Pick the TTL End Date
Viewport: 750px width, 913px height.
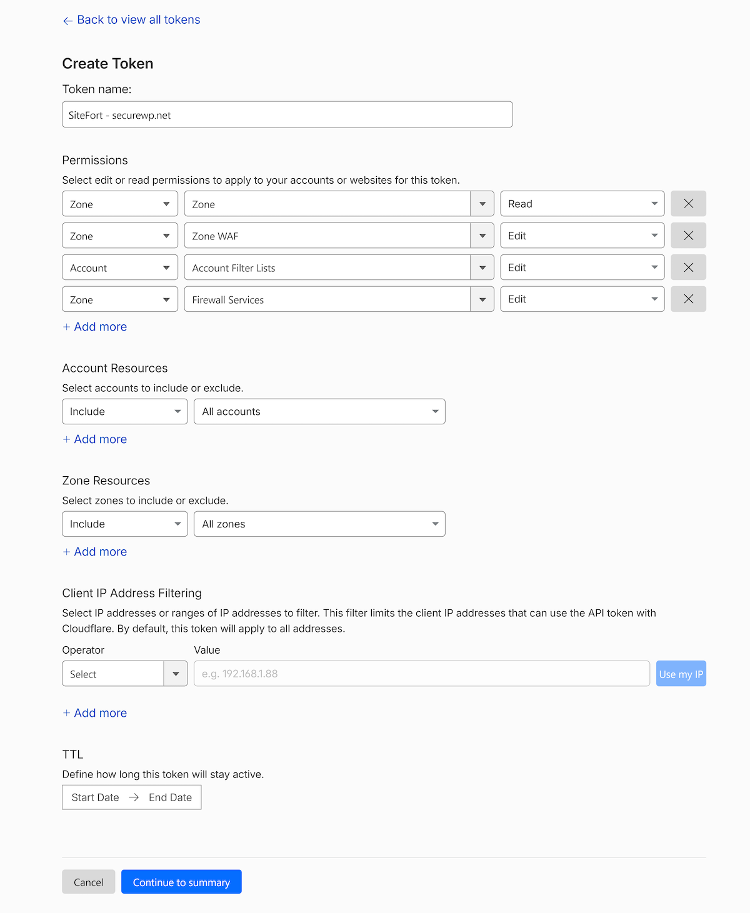170,797
